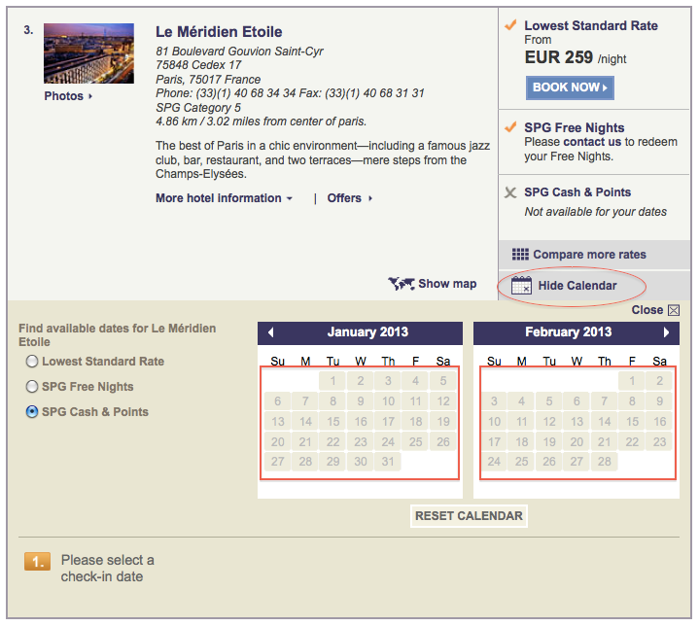Viewport: 699px width, 626px height.
Task: Click the Compare more rates grid icon
Action: click(520, 255)
